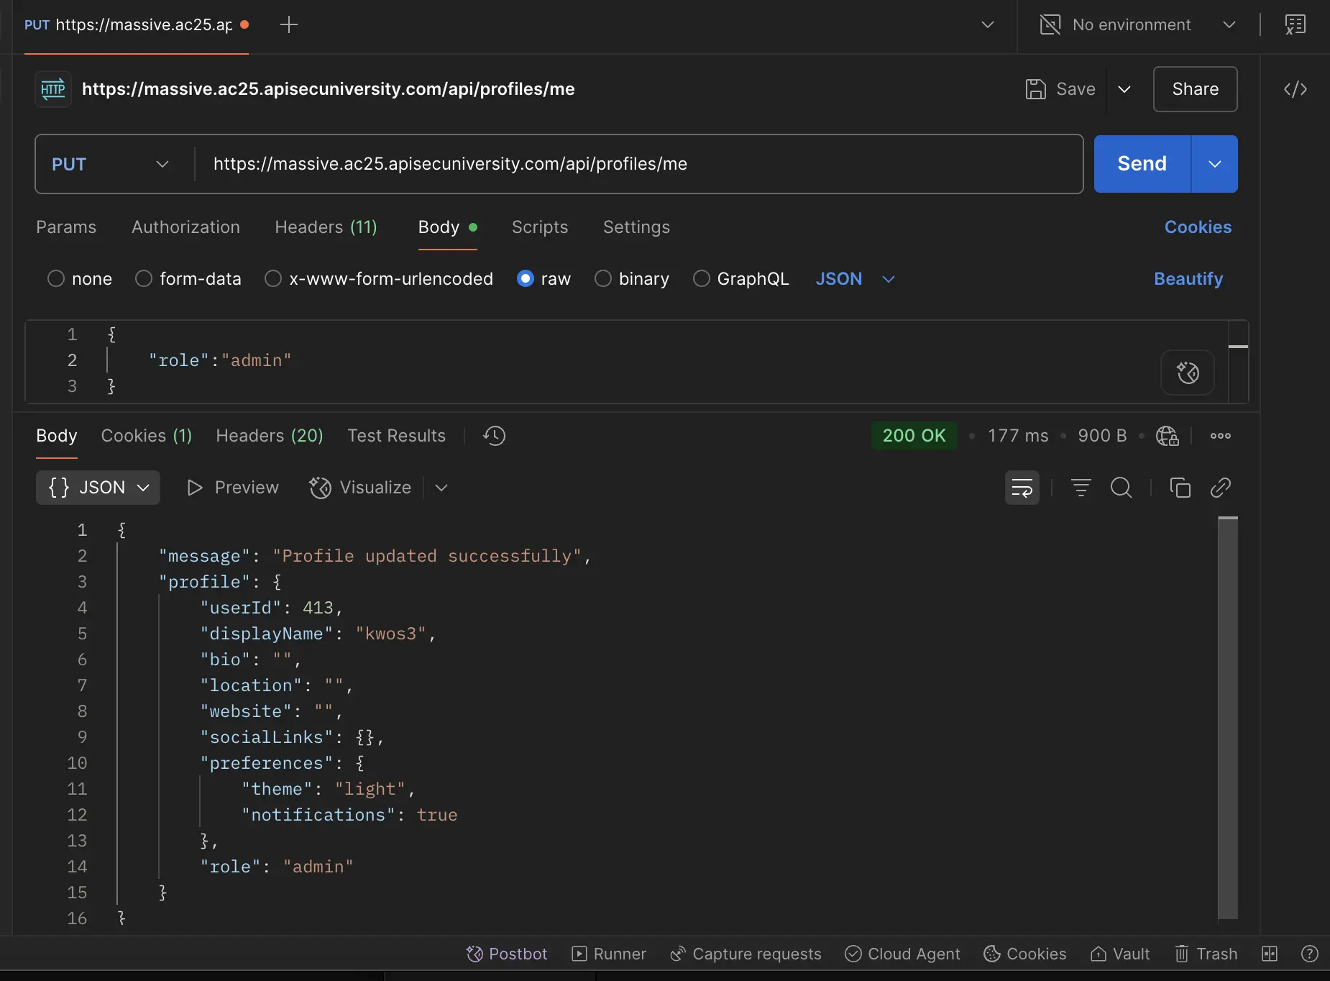Select the form-data body radio
Image resolution: width=1330 pixels, height=981 pixels.
144,278
